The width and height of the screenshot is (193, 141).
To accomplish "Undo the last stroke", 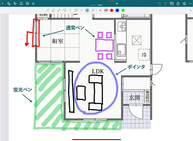I will pos(160,4).
